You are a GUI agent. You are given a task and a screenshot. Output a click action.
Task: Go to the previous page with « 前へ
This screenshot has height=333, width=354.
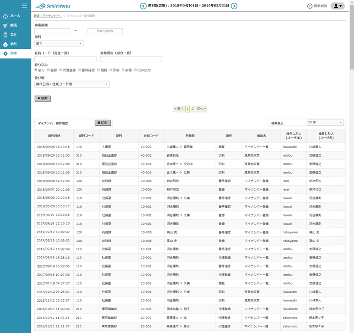[179, 109]
